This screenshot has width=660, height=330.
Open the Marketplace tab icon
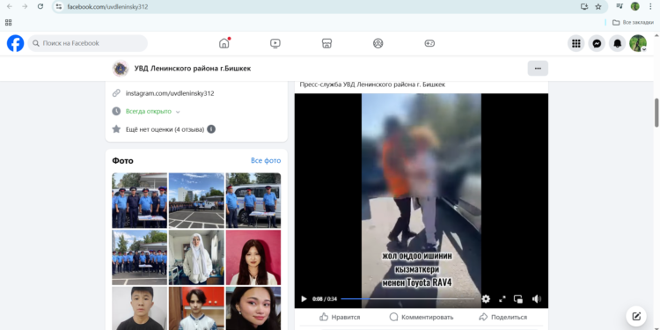[x=326, y=43]
